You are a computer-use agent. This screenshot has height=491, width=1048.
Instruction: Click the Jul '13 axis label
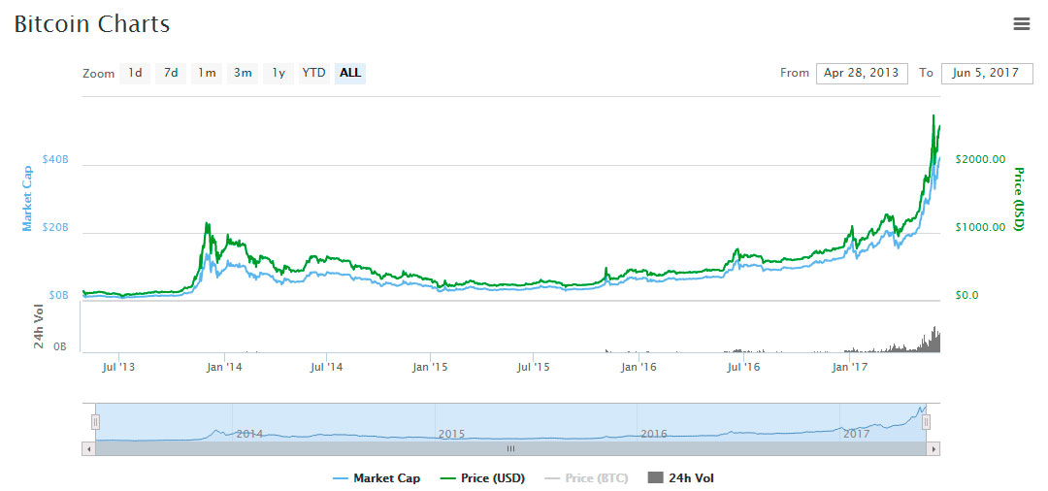pyautogui.click(x=119, y=366)
